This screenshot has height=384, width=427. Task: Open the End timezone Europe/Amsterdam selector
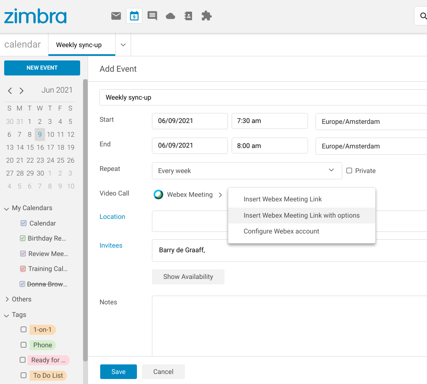(371, 146)
